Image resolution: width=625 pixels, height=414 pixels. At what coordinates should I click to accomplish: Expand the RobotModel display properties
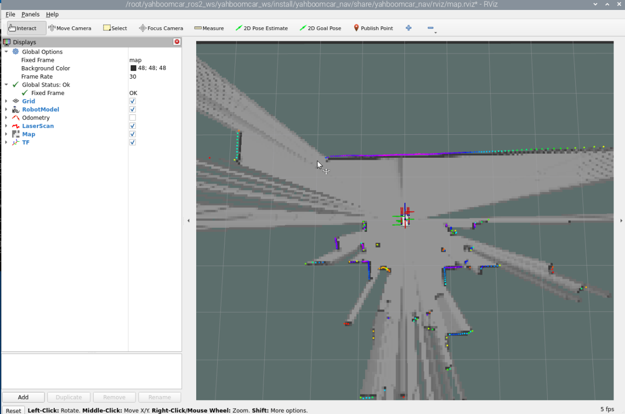point(6,109)
